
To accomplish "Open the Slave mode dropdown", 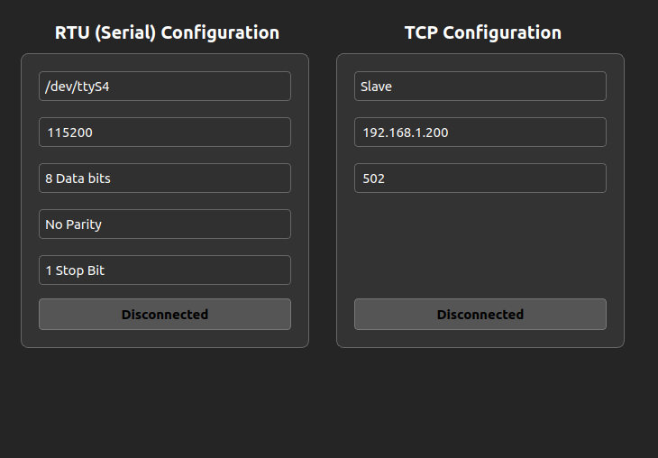I will [480, 87].
